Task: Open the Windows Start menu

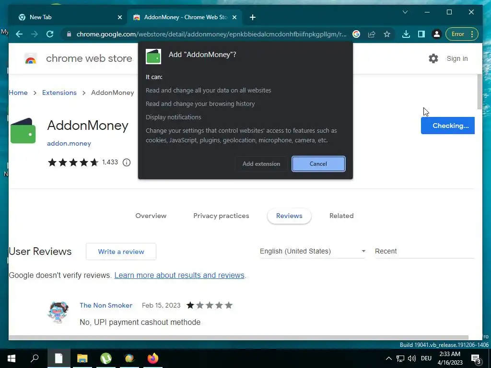Action: [x=12, y=358]
